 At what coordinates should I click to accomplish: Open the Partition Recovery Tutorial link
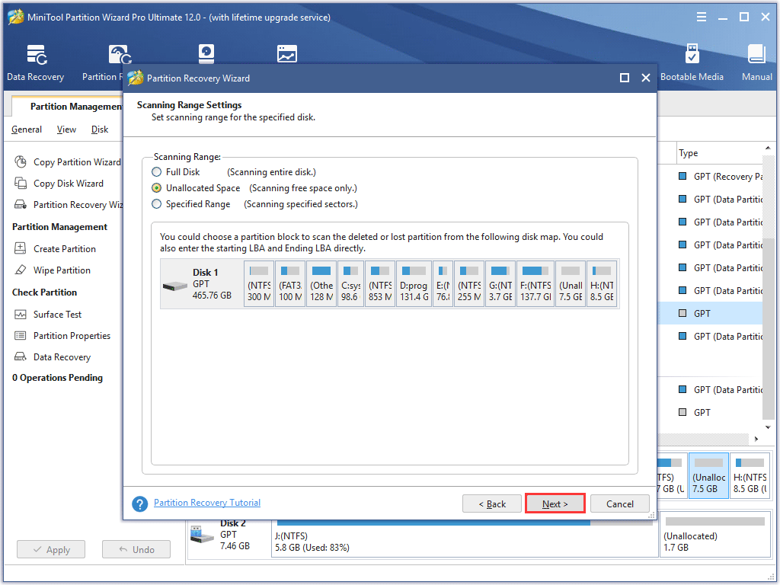point(207,503)
